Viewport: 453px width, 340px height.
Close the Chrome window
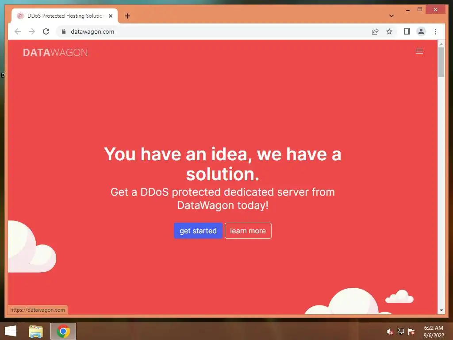[x=436, y=10]
